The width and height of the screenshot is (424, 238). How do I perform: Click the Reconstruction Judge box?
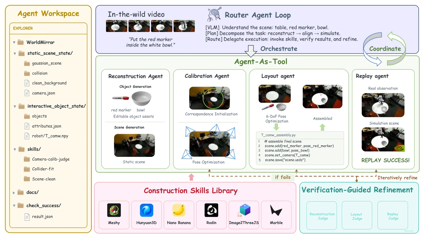click(x=322, y=216)
